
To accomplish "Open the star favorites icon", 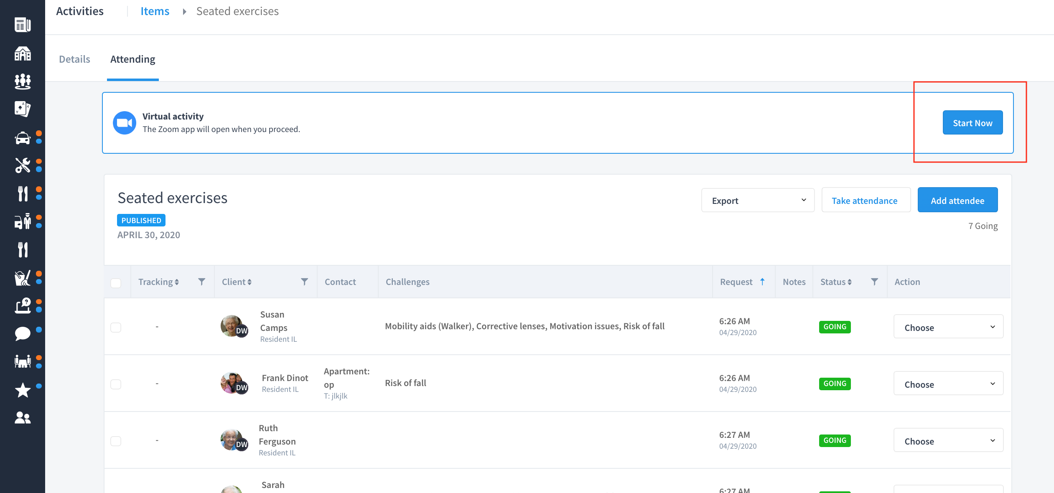I will point(23,390).
